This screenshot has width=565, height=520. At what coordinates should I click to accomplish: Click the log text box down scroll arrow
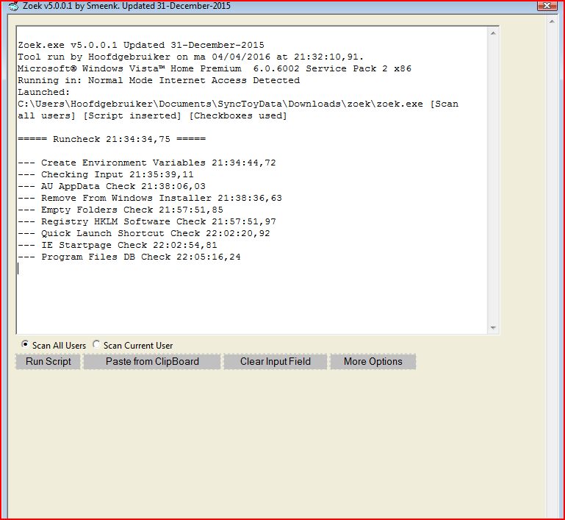[493, 328]
